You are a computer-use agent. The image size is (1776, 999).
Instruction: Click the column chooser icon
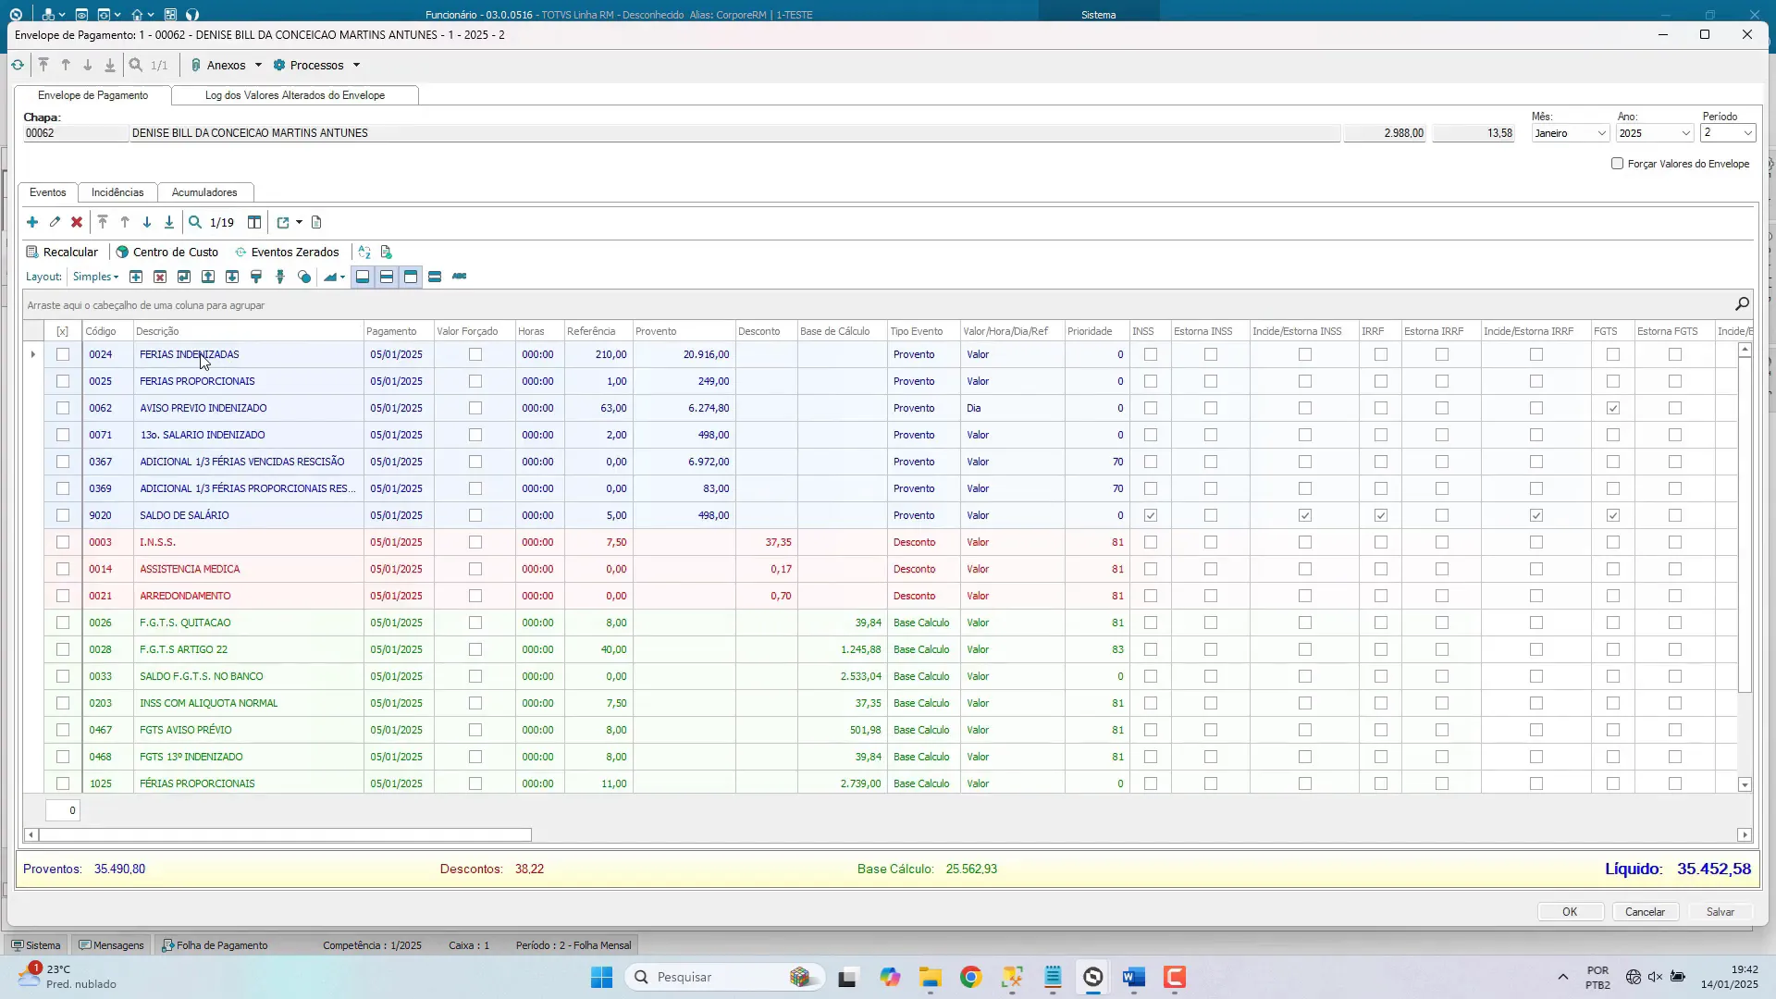pyautogui.click(x=254, y=223)
